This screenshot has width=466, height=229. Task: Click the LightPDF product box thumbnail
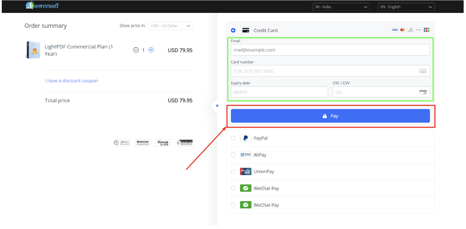click(x=33, y=50)
